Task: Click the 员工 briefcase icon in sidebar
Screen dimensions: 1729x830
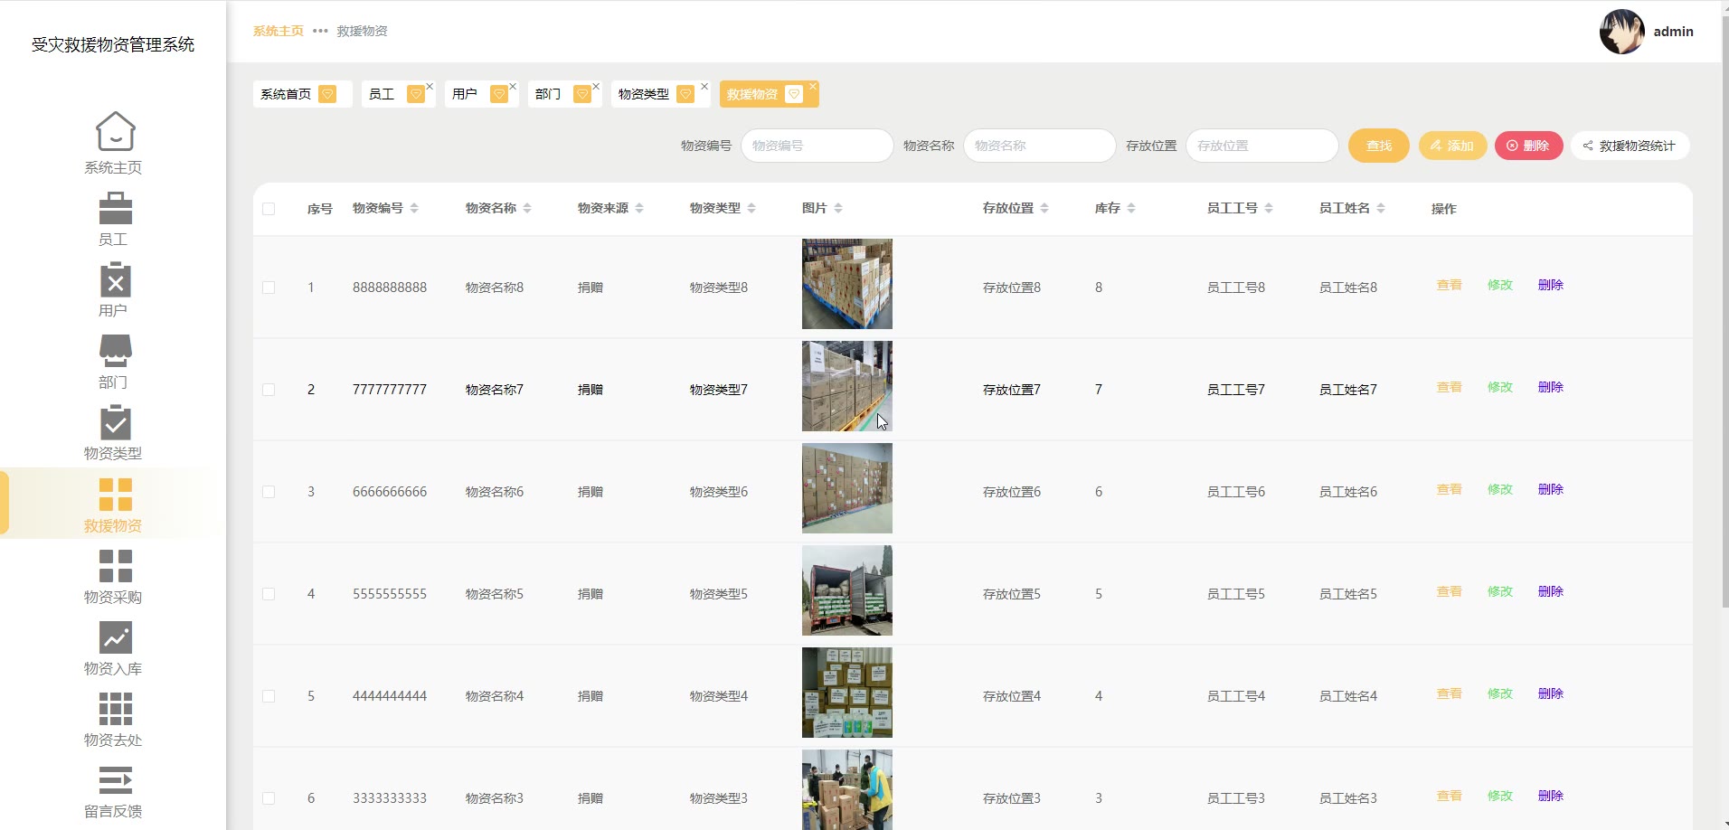Action: click(x=115, y=208)
